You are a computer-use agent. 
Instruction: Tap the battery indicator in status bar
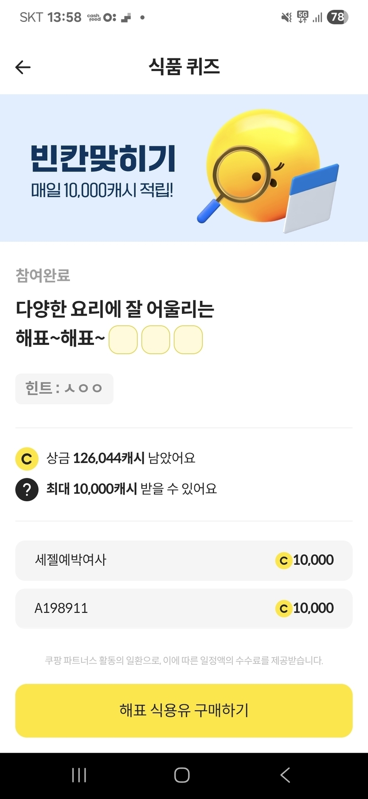point(337,17)
